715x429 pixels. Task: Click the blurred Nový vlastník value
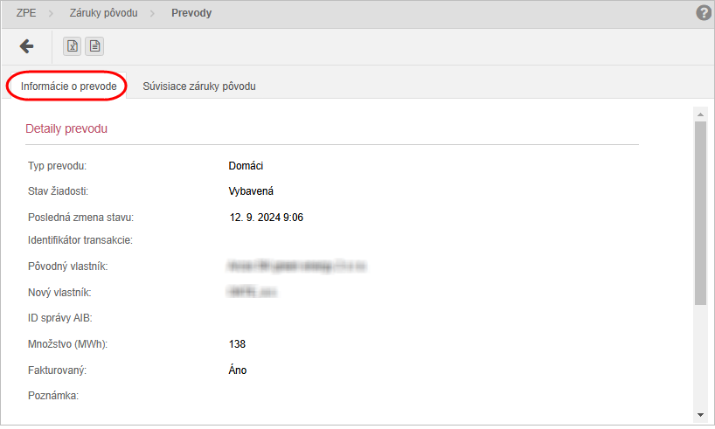click(253, 293)
